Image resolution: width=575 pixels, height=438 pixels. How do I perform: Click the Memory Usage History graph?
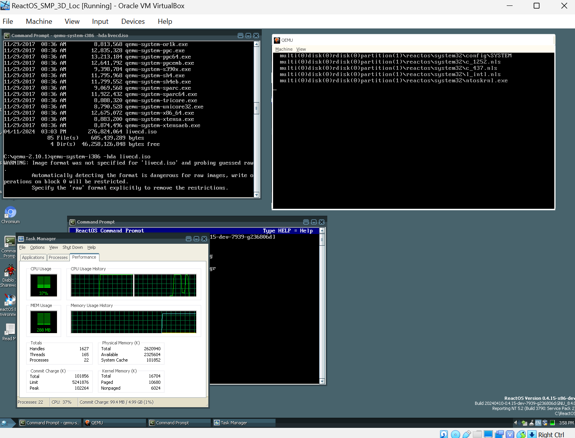(x=133, y=322)
